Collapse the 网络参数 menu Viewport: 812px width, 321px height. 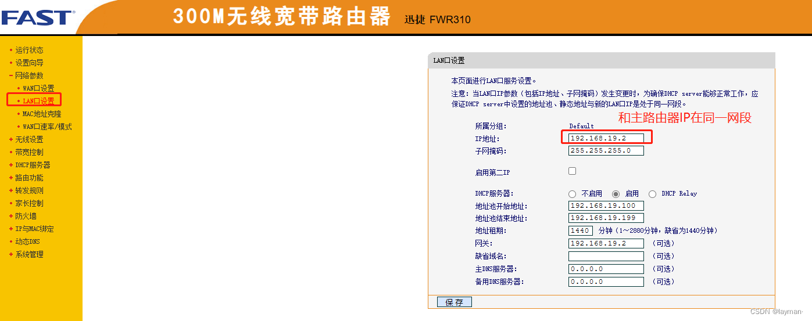(x=29, y=75)
